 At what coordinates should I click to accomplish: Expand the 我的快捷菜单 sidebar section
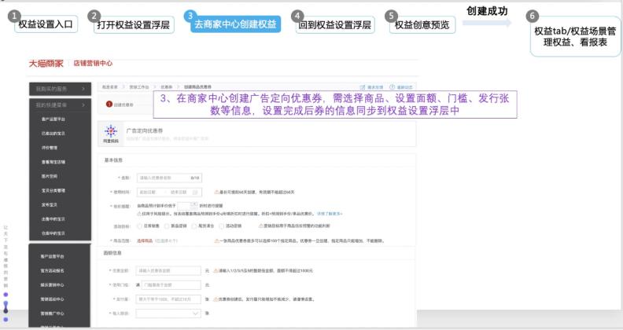pyautogui.click(x=61, y=105)
